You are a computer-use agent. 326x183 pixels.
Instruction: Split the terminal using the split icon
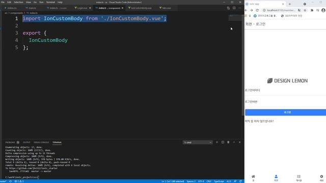click(223, 142)
